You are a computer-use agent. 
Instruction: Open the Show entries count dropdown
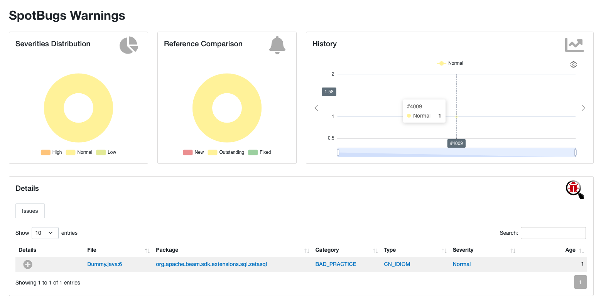click(45, 233)
